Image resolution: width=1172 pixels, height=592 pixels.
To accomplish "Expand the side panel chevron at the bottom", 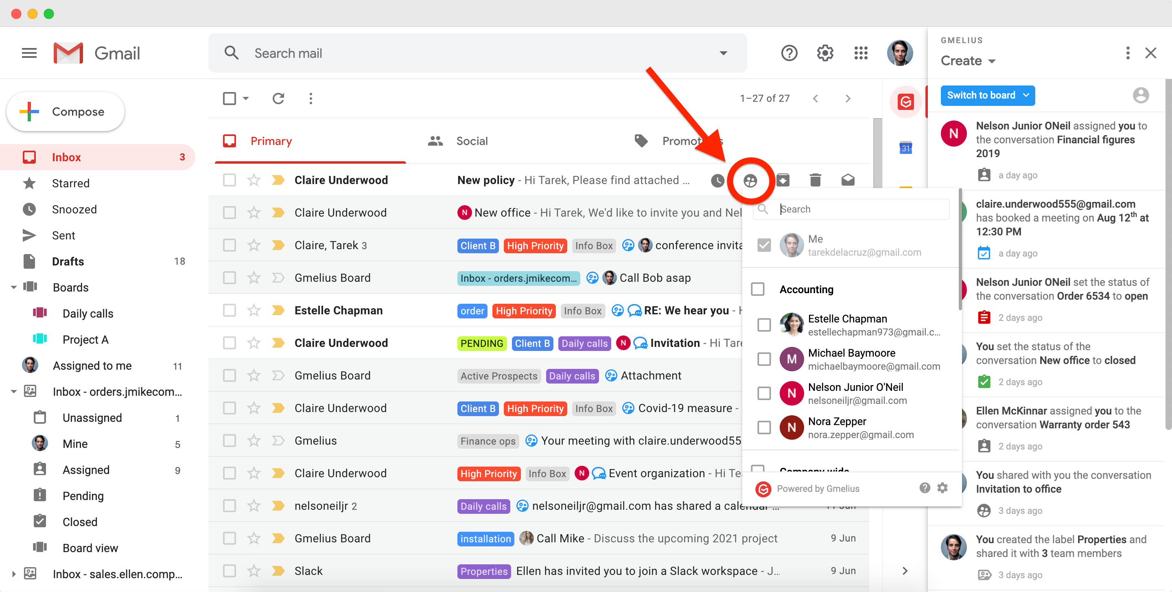I will pos(905,570).
